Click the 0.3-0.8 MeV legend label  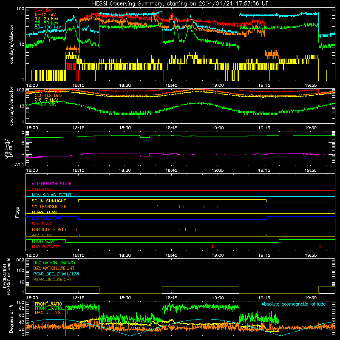pyautogui.click(x=48, y=96)
